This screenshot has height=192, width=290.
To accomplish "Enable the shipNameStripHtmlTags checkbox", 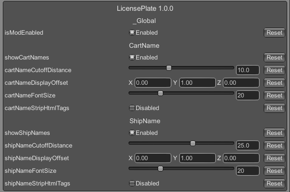I will coord(132,183).
